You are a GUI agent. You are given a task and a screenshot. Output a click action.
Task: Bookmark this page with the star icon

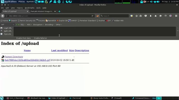(136, 16)
